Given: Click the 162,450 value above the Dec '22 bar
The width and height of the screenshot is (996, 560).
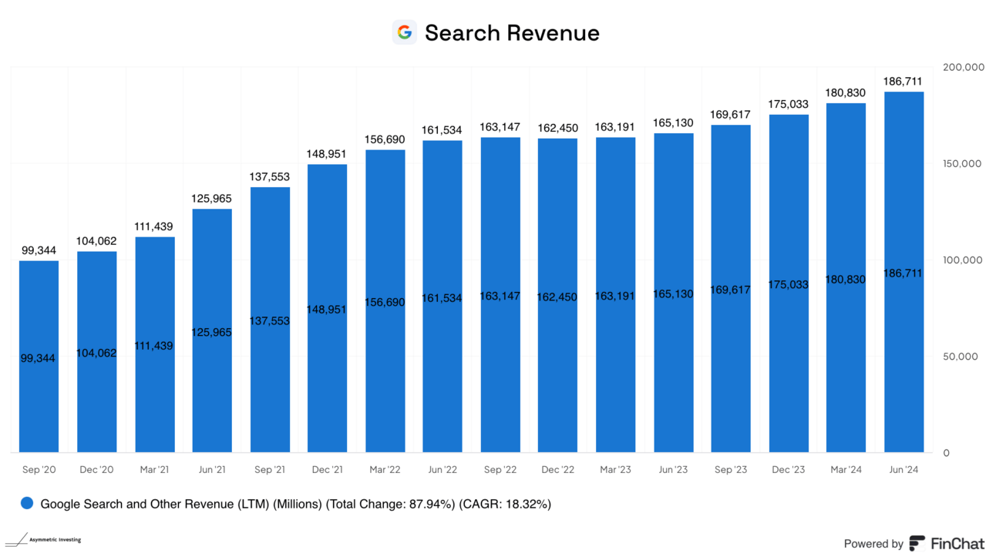Looking at the screenshot, I should click(557, 128).
